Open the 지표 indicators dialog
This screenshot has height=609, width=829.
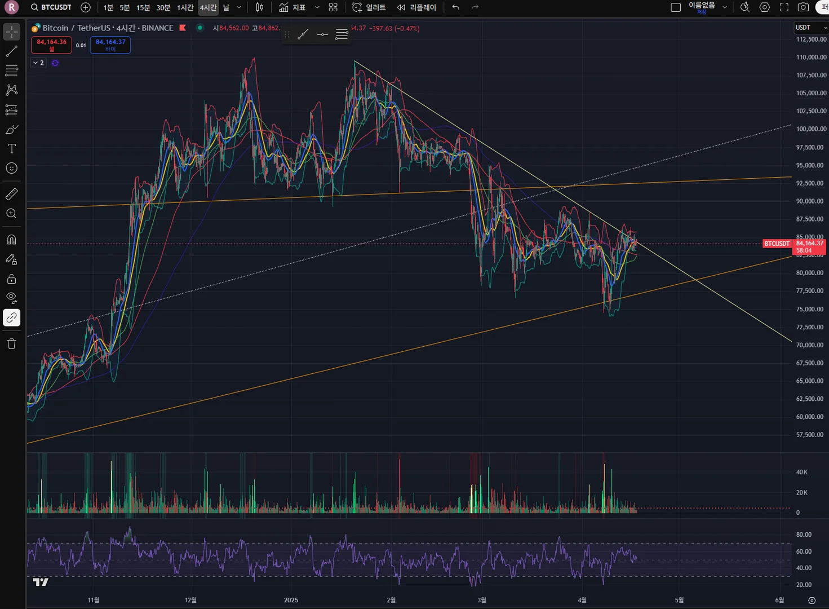(x=292, y=7)
